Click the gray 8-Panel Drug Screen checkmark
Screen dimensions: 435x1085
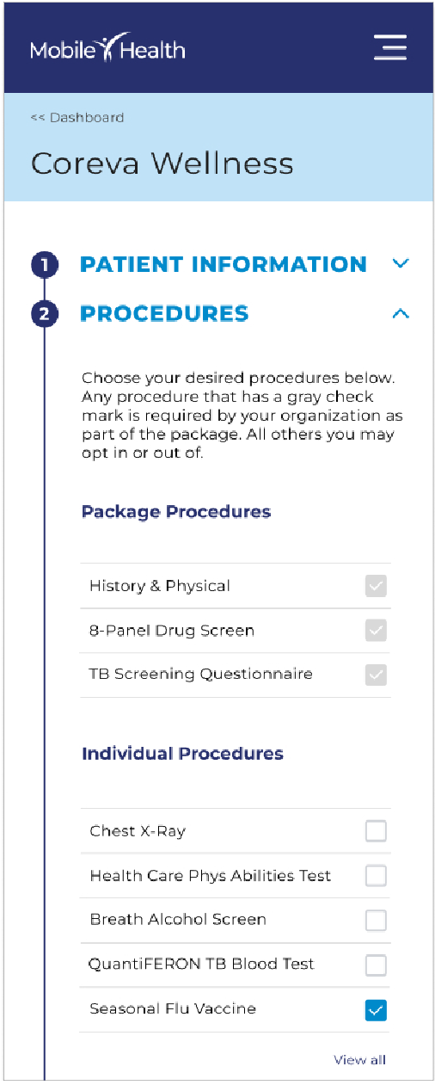(x=376, y=631)
